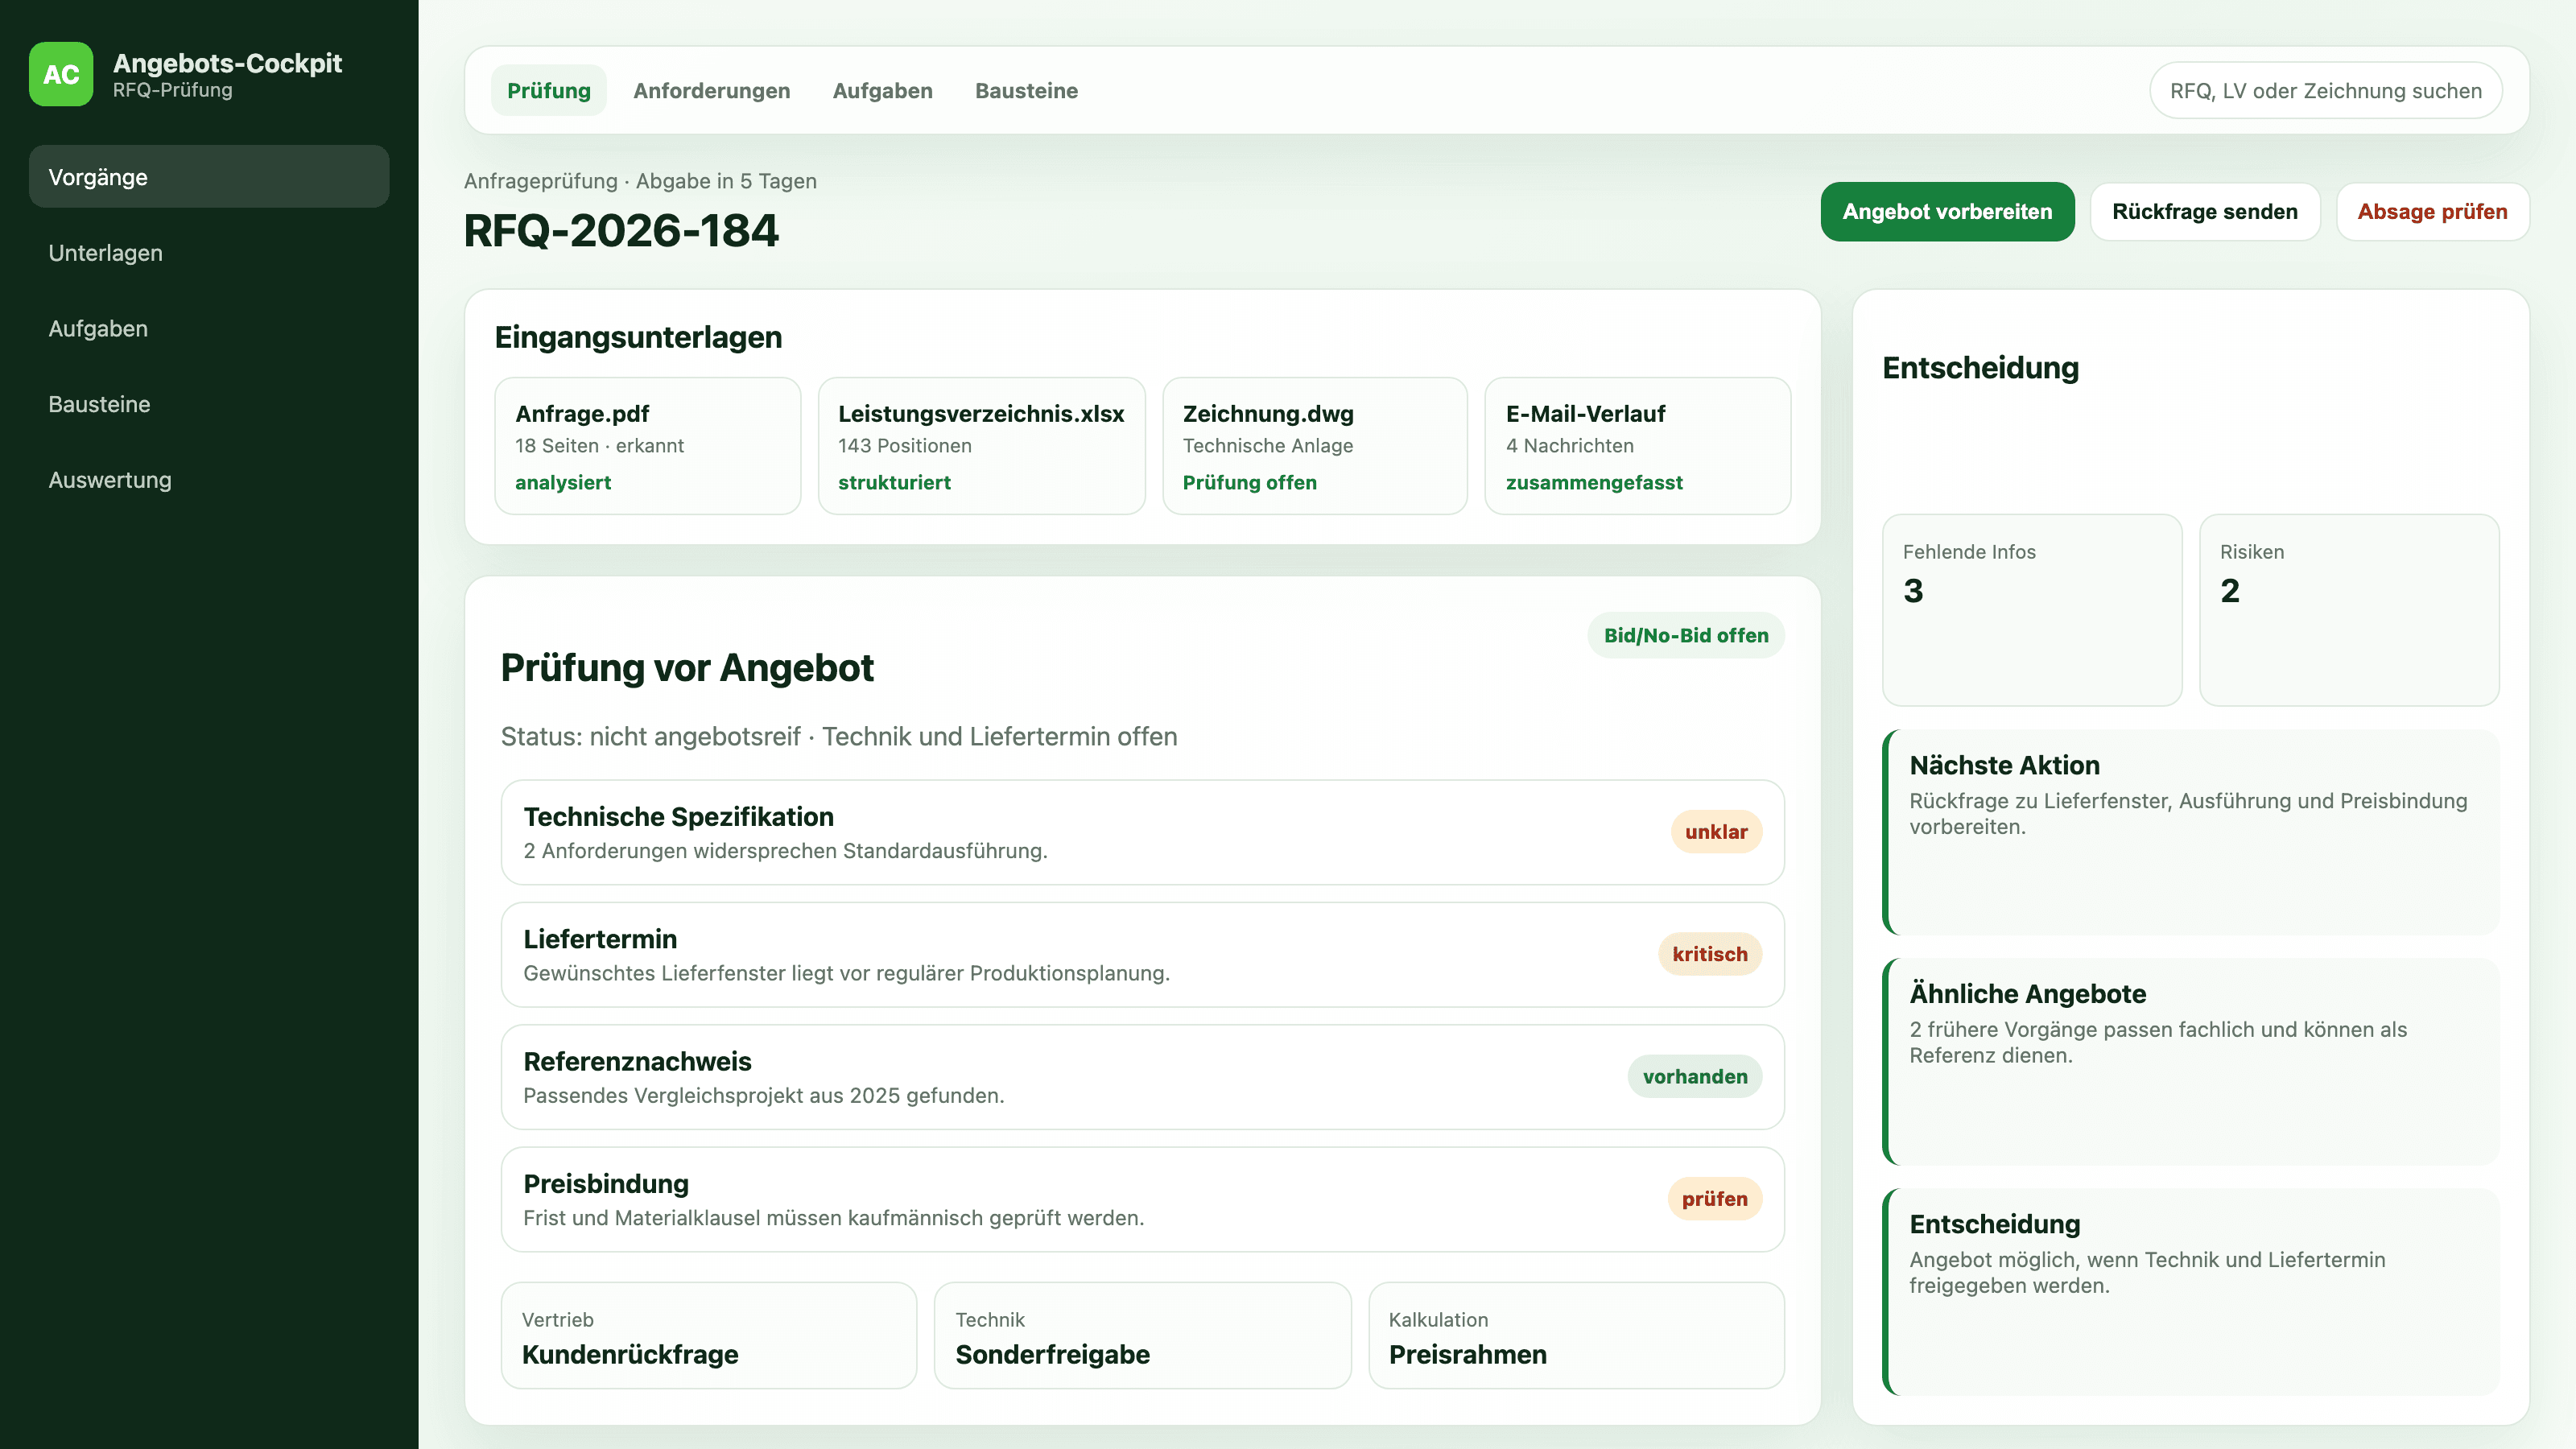The width and height of the screenshot is (2576, 1449).
Task: Focus the RFQ, LV oder Zeichnung search field
Action: 2325,90
